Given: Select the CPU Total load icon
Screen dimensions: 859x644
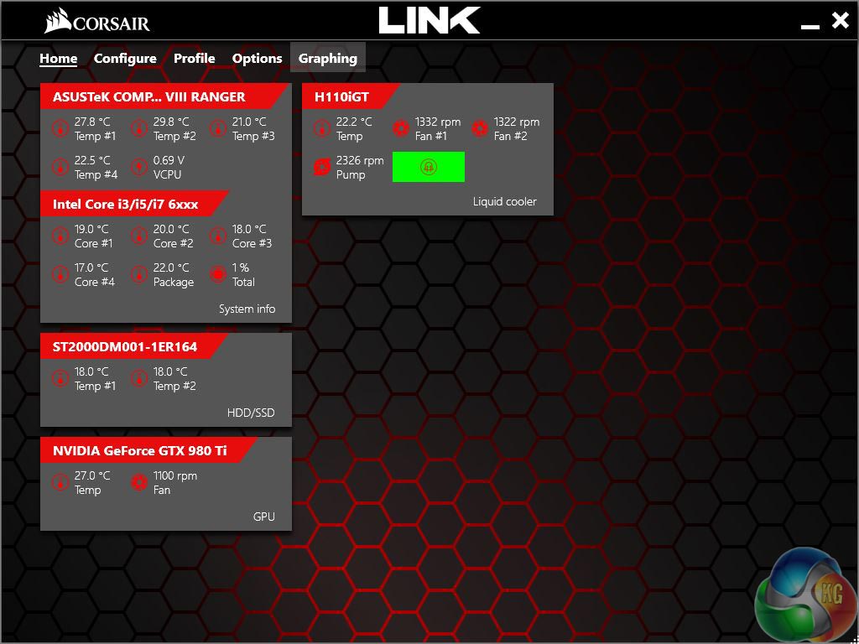Looking at the screenshot, I should (217, 274).
